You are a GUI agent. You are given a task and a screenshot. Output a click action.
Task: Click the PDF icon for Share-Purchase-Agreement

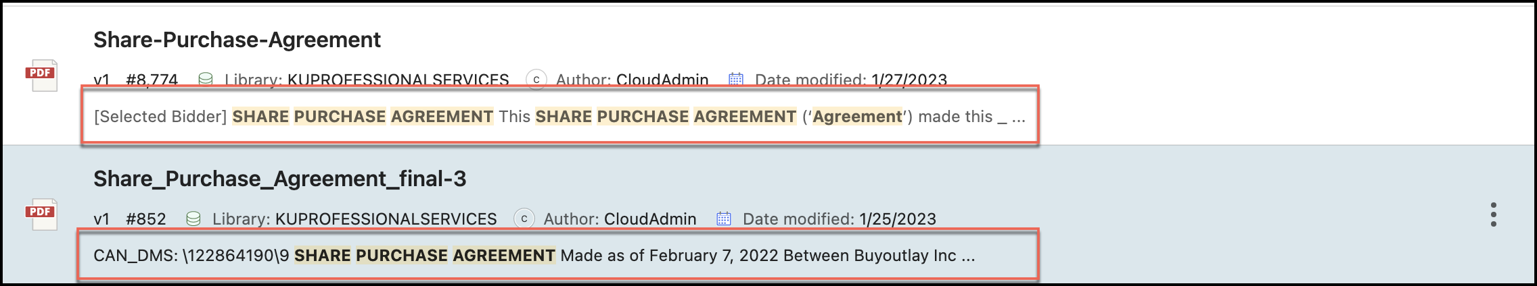pos(41,75)
